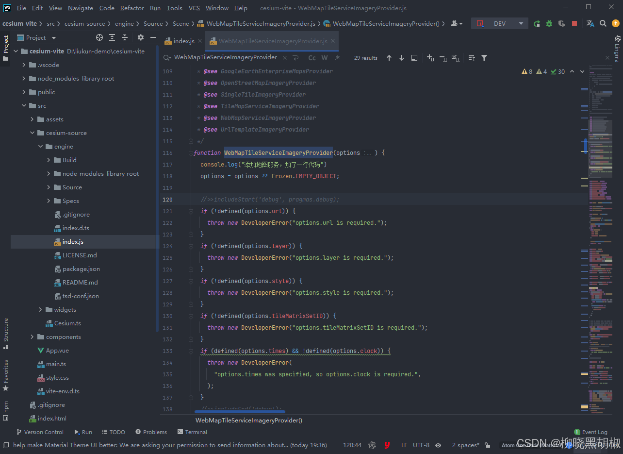Jump to next highlighted error arrow

click(582, 71)
